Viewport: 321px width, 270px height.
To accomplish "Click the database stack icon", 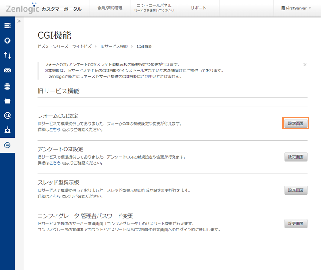I will 7,86.
